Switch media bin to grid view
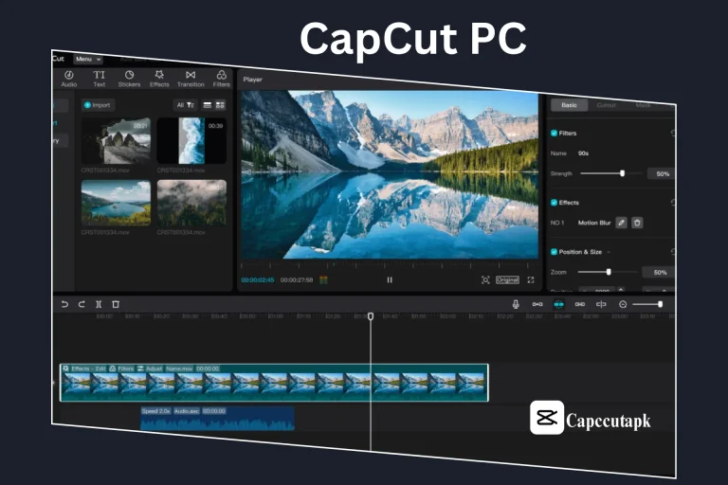This screenshot has height=485, width=728. [220, 105]
